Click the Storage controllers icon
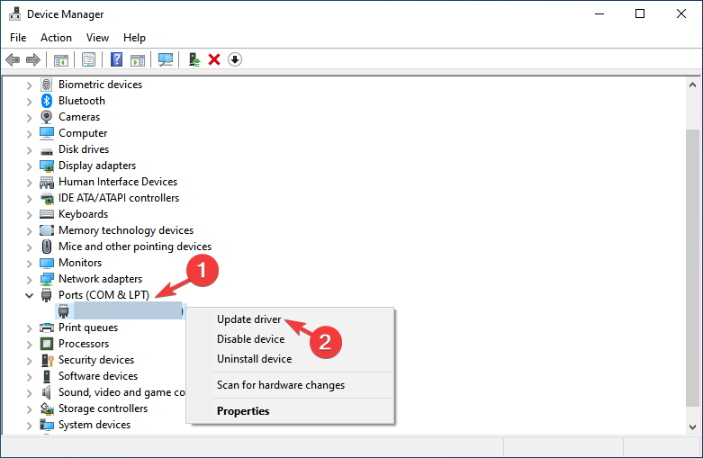 click(47, 409)
